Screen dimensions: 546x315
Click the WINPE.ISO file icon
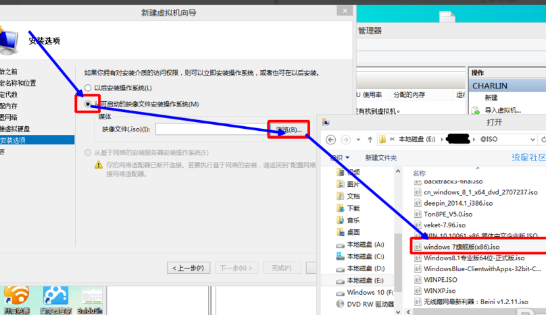click(x=418, y=280)
